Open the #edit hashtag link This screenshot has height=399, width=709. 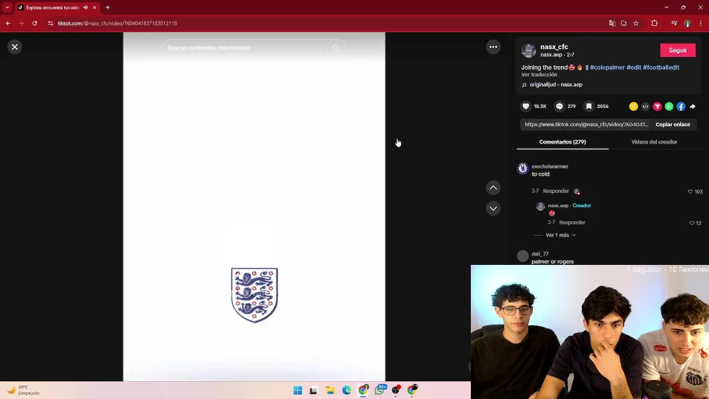pos(634,68)
